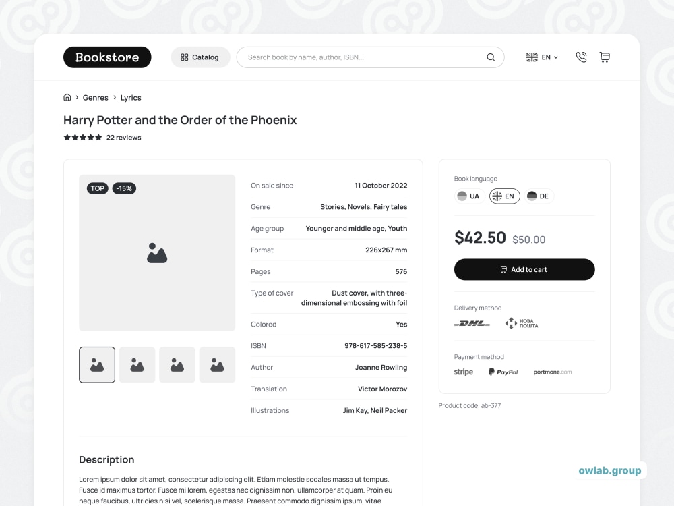Select UA book language option

pos(469,196)
